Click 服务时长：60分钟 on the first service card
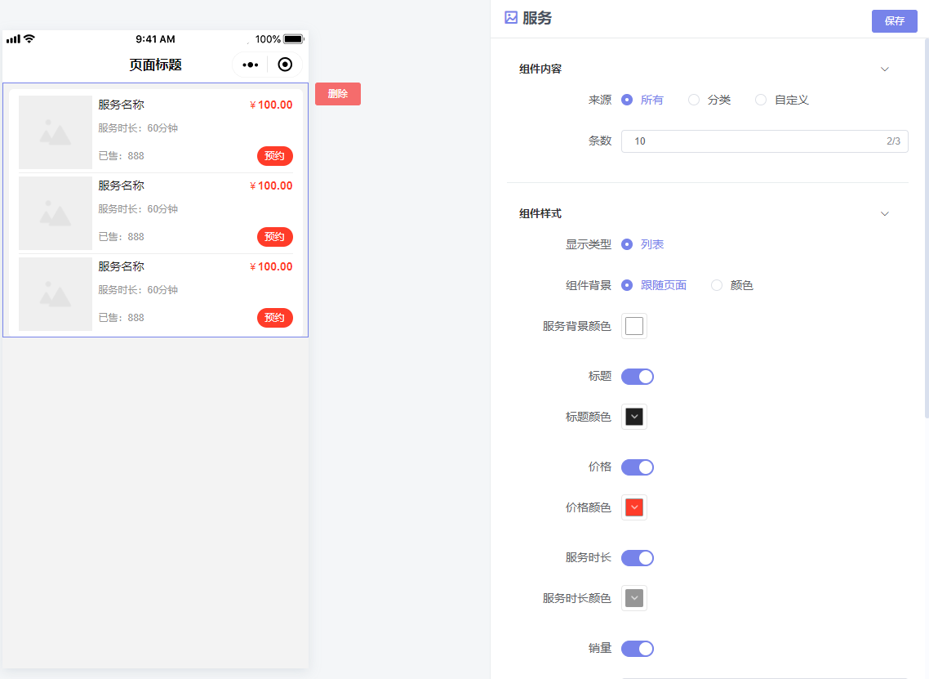 (x=138, y=128)
